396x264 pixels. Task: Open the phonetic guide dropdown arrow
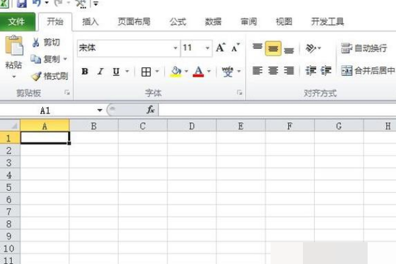click(239, 71)
